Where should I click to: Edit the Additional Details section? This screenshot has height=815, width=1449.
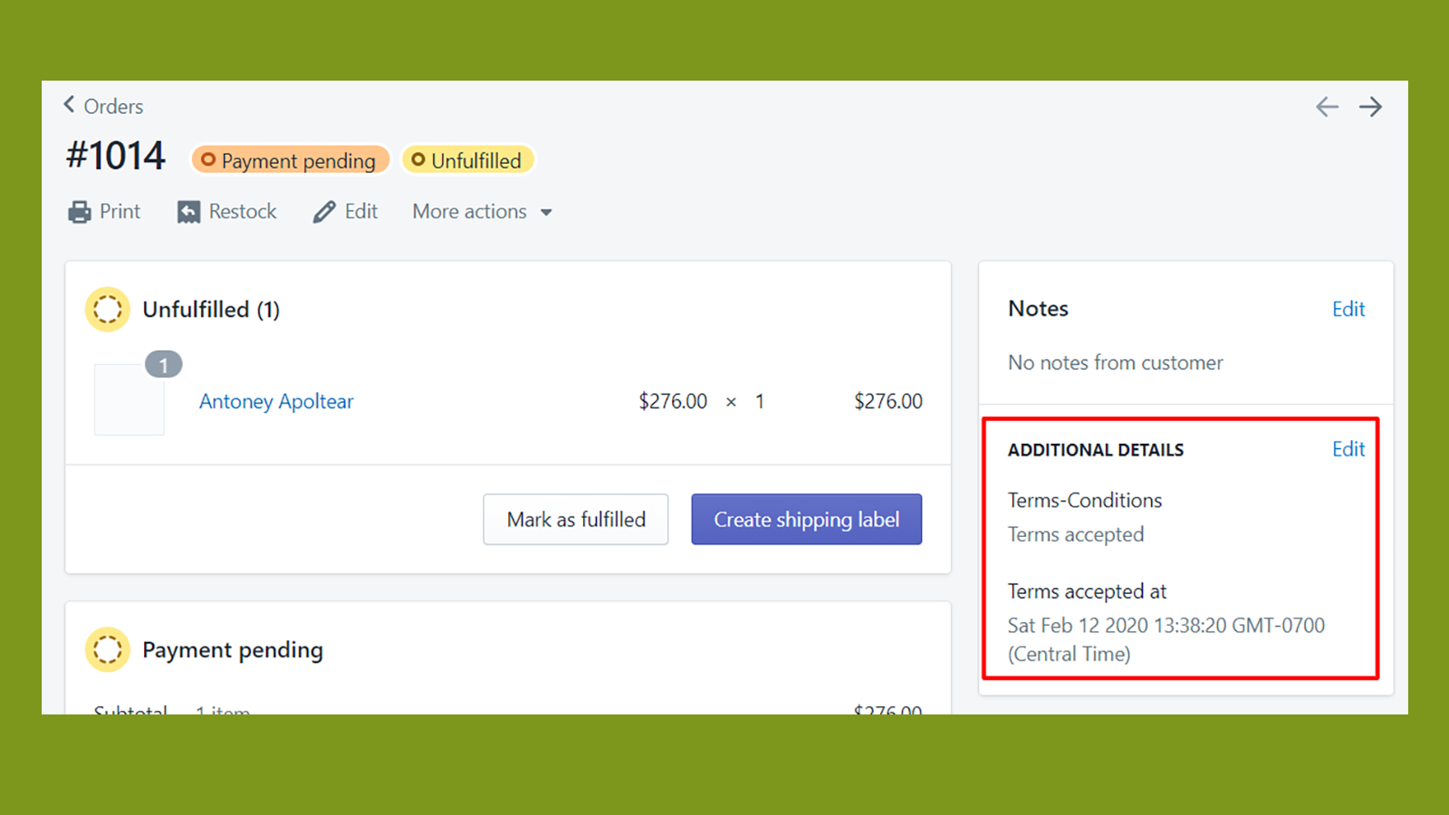[1348, 449]
